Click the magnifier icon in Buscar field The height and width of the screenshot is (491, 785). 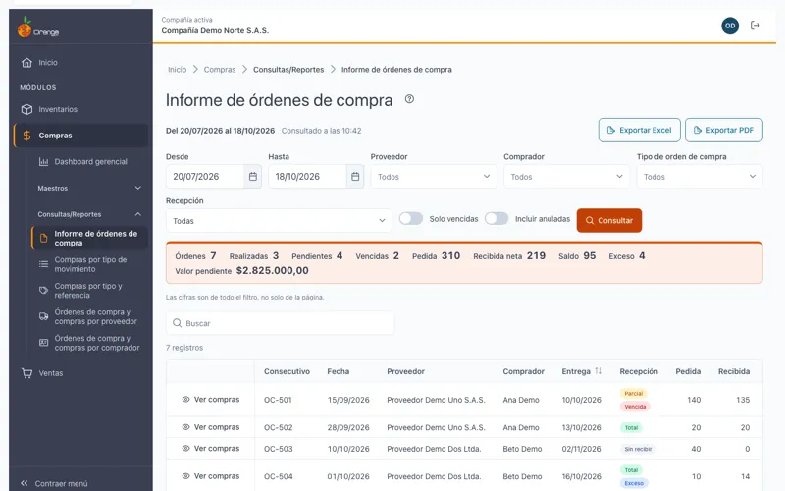pos(177,323)
